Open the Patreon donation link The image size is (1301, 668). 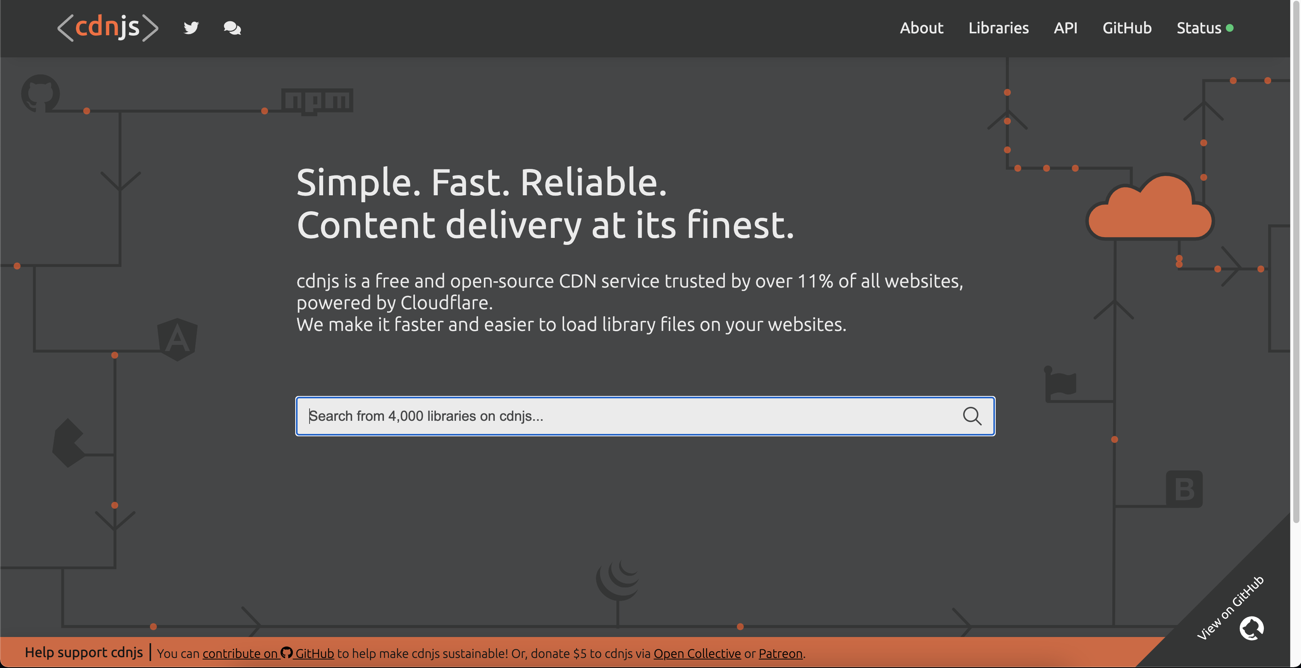pyautogui.click(x=780, y=653)
